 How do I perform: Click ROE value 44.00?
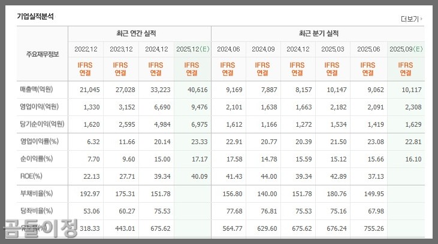coord(269,176)
